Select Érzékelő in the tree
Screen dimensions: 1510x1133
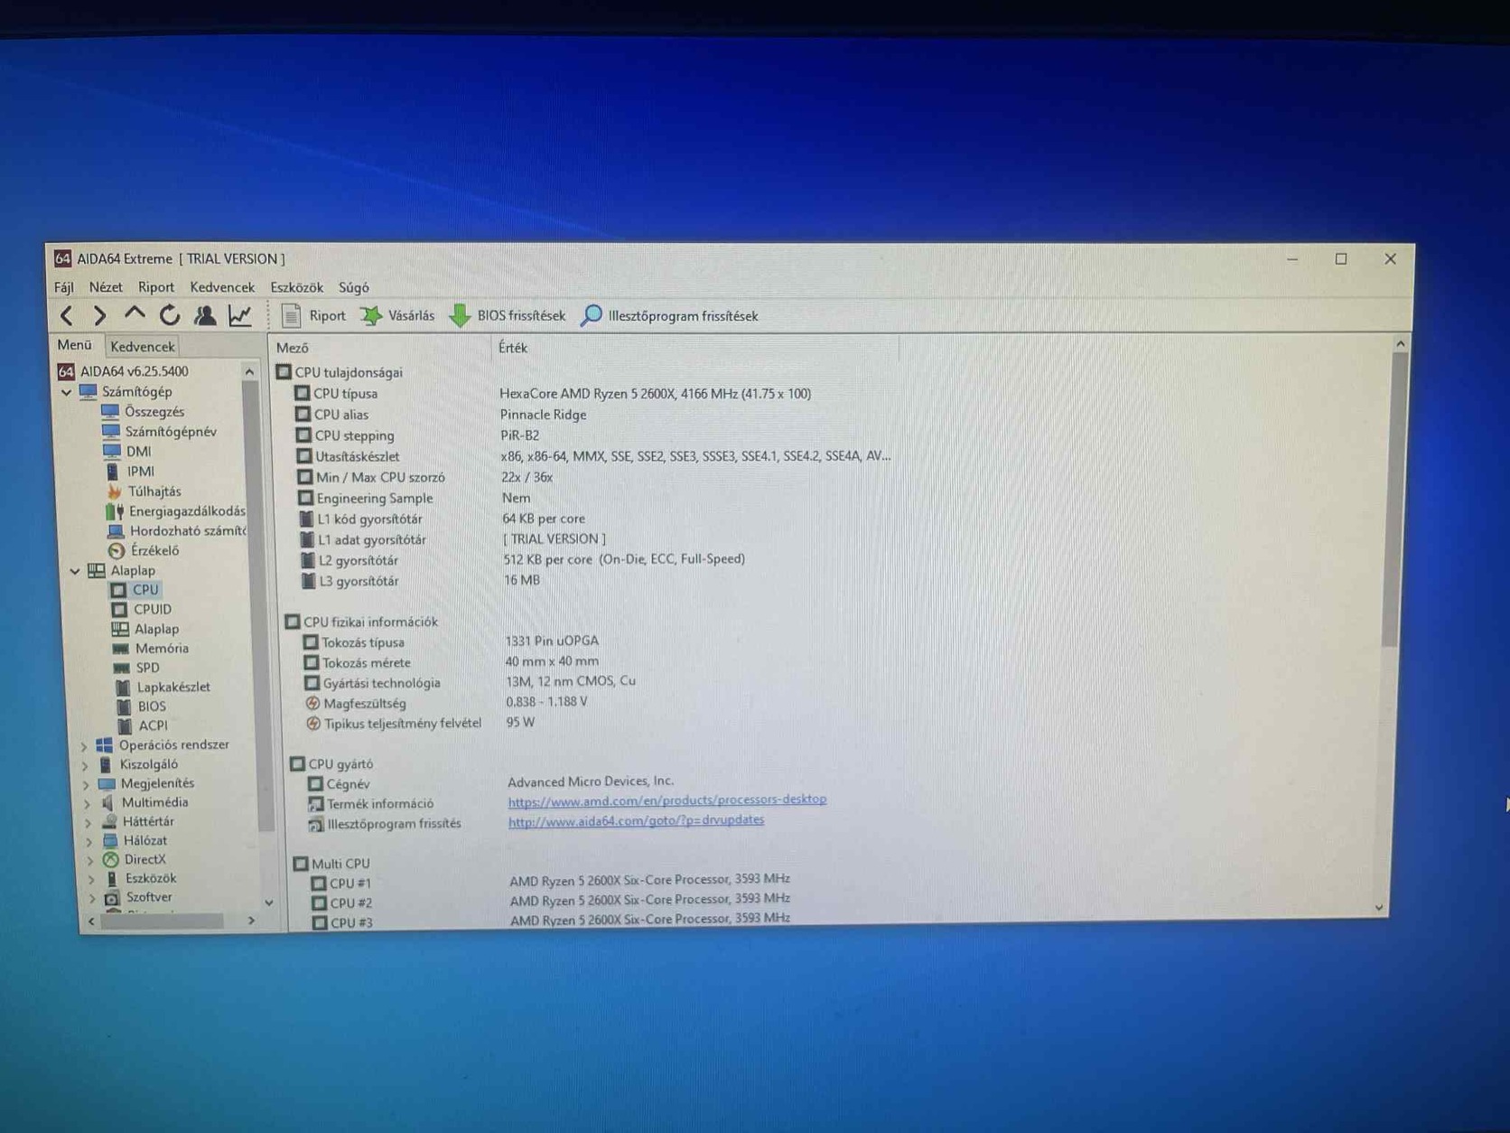(x=144, y=550)
